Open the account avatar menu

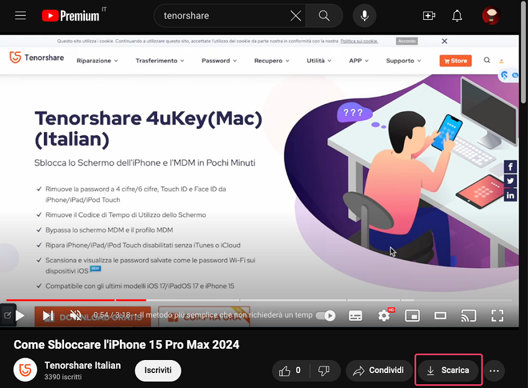click(491, 16)
